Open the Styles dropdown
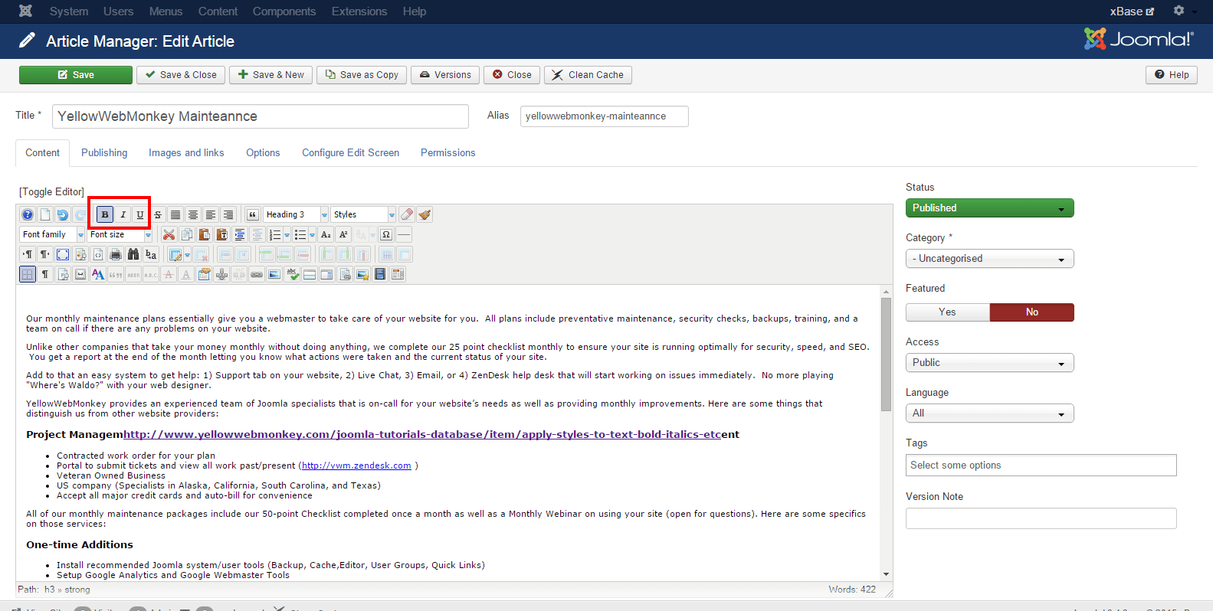 coord(363,214)
